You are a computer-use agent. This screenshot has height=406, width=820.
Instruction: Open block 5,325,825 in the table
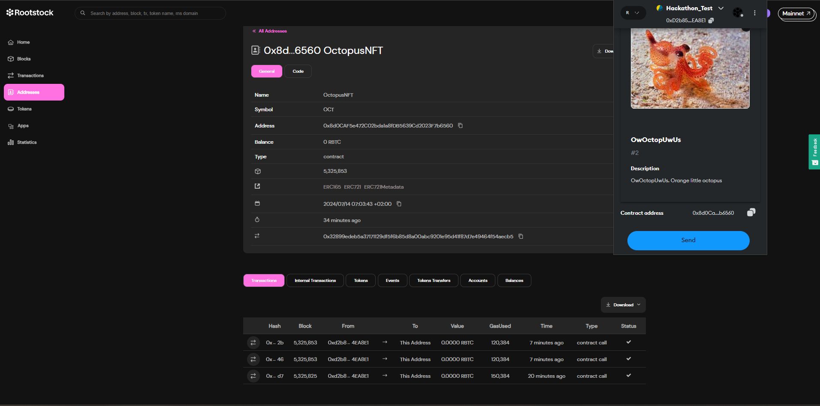tap(305, 376)
